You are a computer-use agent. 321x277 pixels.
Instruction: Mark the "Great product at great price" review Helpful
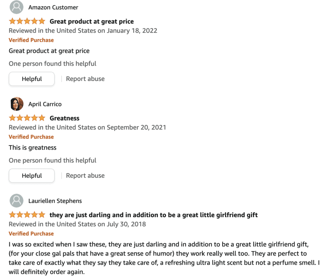coord(32,79)
